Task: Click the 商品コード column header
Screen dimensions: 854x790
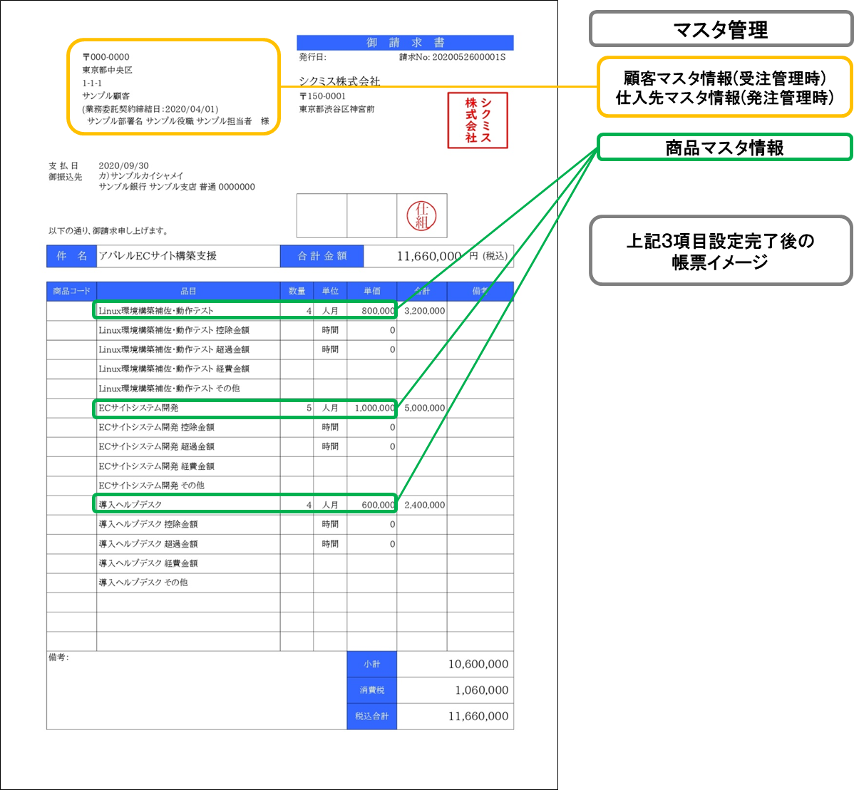Action: pyautogui.click(x=71, y=291)
